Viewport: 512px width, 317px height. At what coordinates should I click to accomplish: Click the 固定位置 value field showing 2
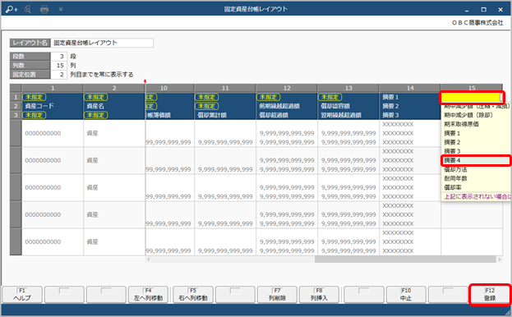(59, 75)
